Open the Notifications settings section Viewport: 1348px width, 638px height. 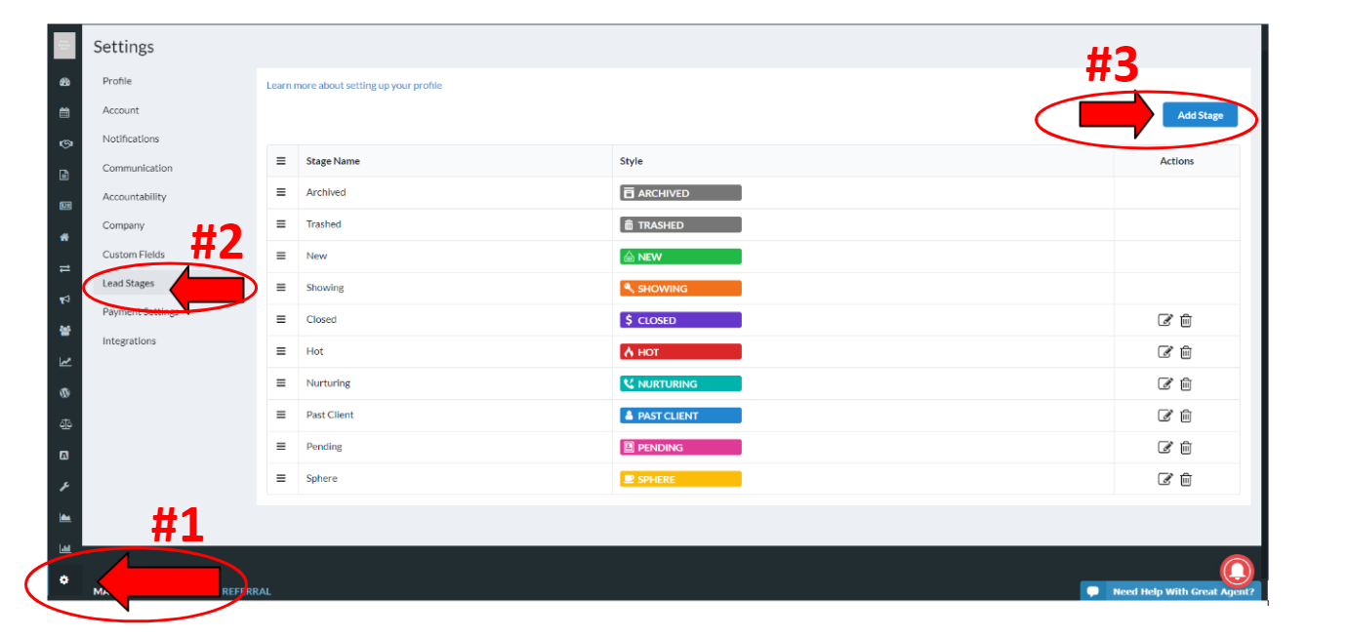(x=131, y=140)
